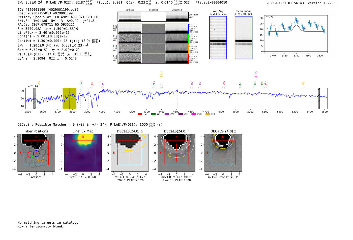The width and height of the screenshot is (353, 240).
Task: Click the CIII dark purple legend swatch
Action: tap(181, 114)
